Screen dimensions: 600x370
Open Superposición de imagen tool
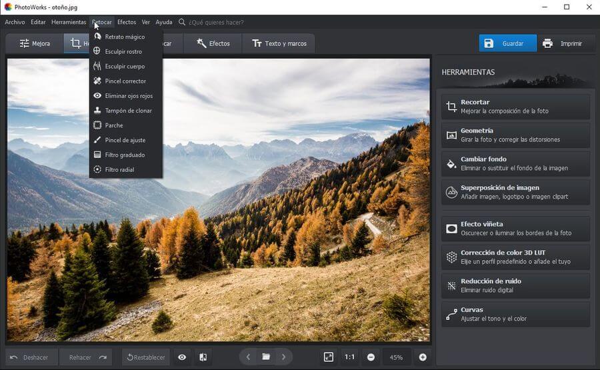pos(515,192)
